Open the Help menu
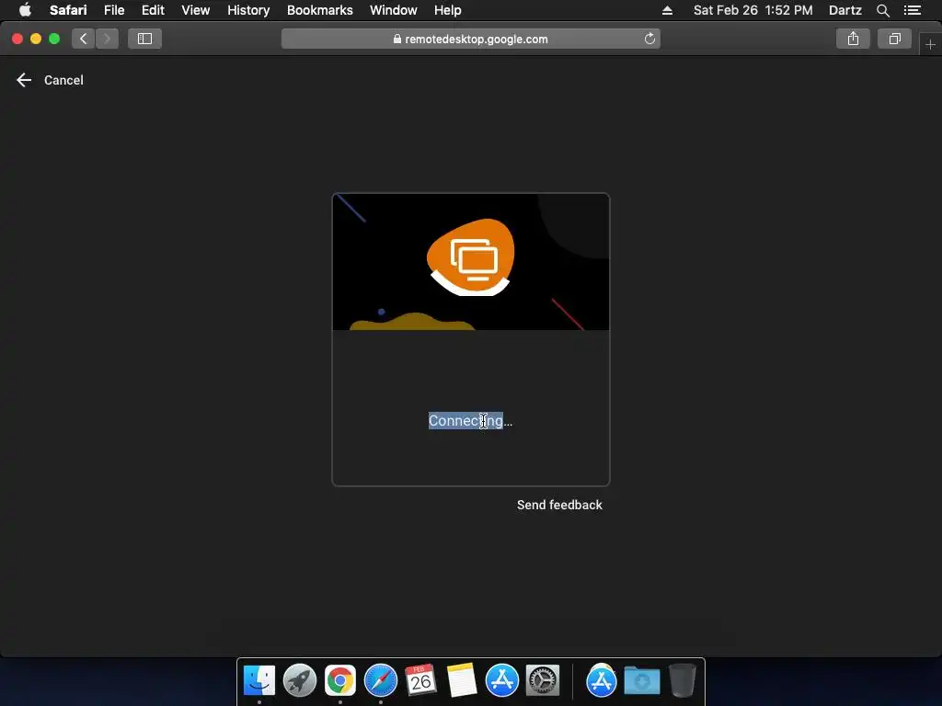Screen dimensions: 942x706 (x=448, y=10)
